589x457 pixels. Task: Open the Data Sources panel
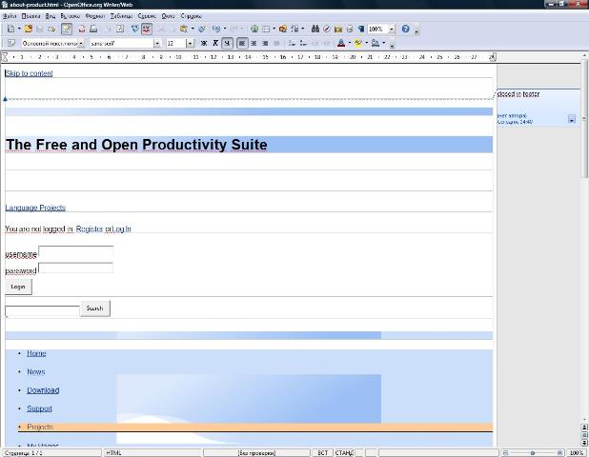[x=350, y=29]
